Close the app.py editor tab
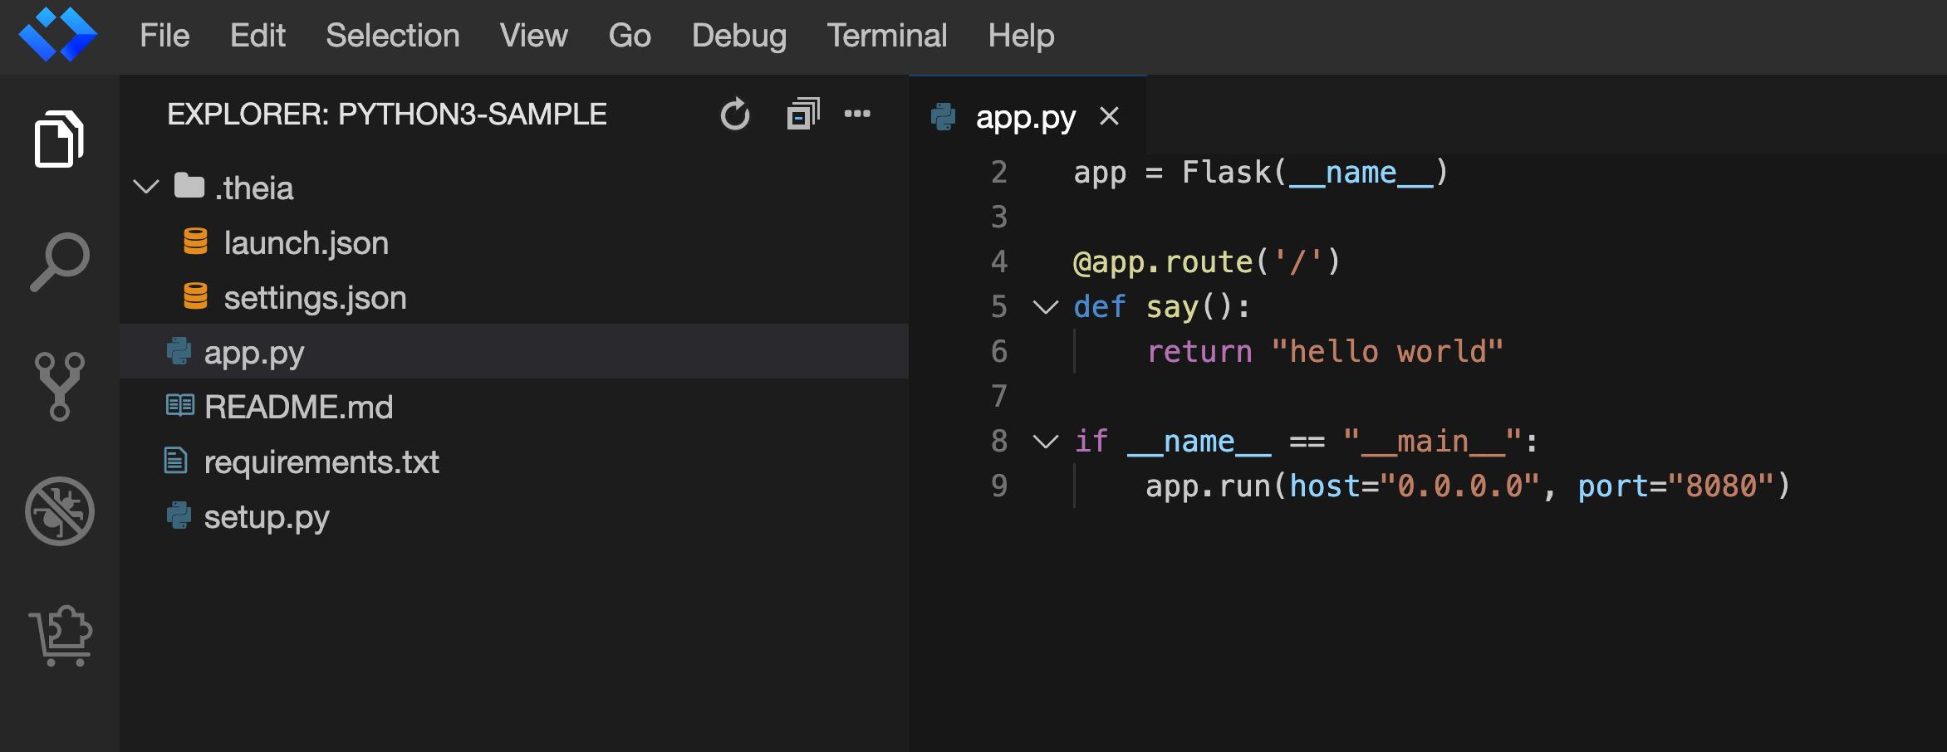Image resolution: width=1947 pixels, height=752 pixels. click(1109, 117)
